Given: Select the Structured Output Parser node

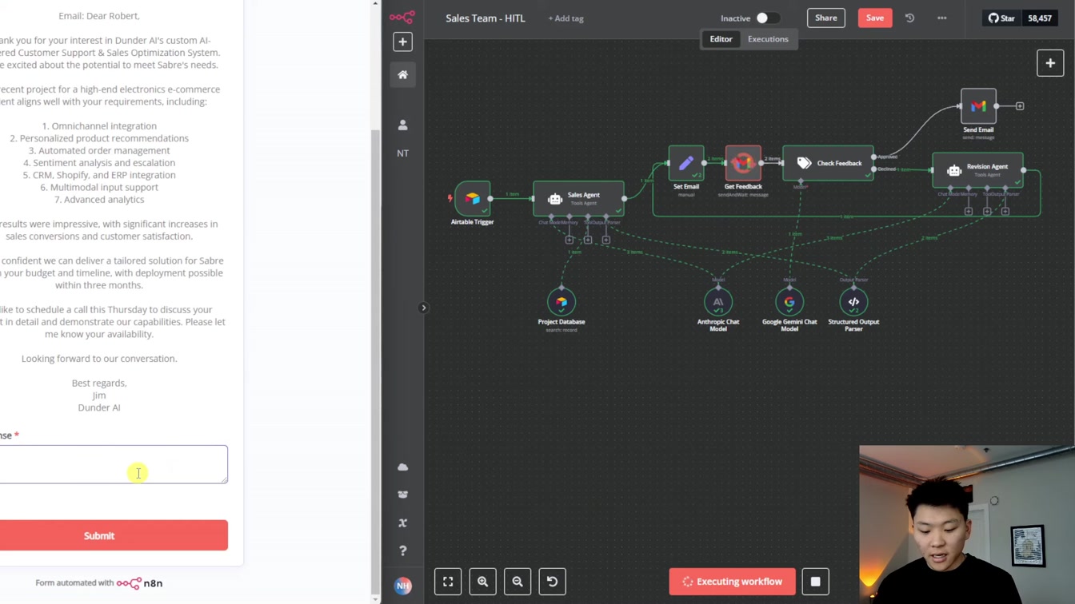Looking at the screenshot, I should pyautogui.click(x=853, y=302).
